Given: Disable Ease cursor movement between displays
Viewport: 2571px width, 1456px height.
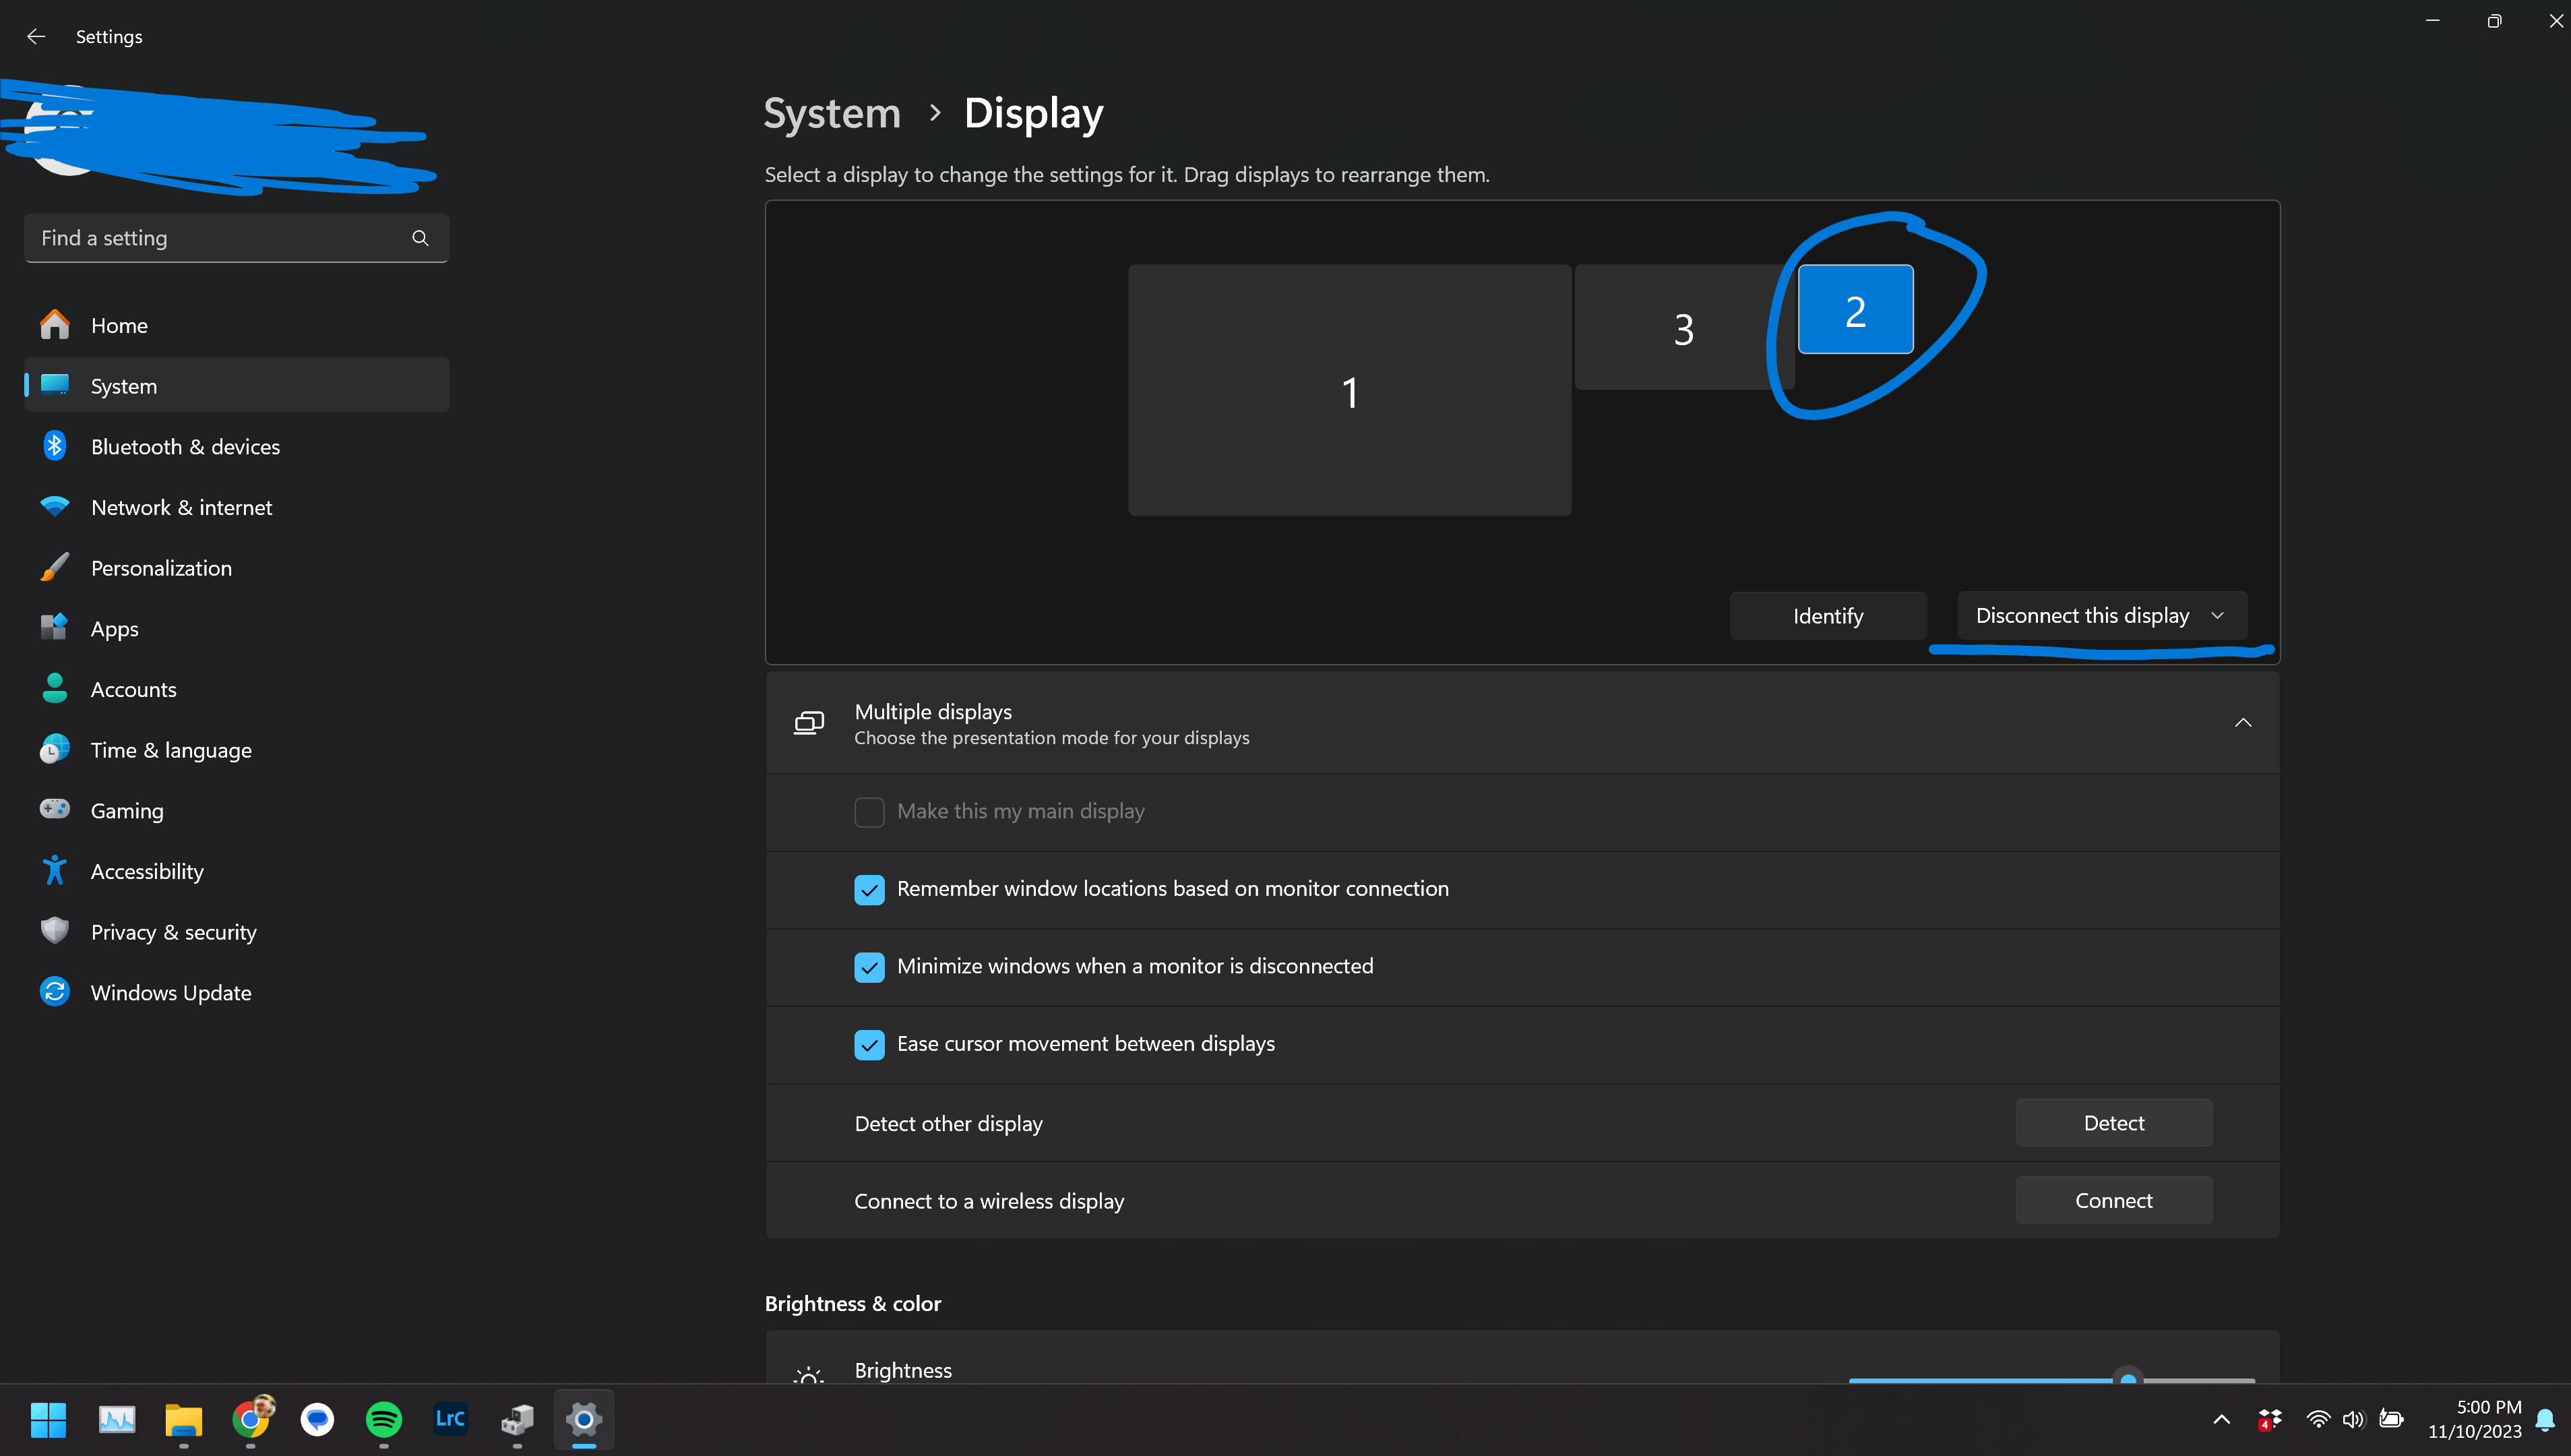Looking at the screenshot, I should point(869,1044).
